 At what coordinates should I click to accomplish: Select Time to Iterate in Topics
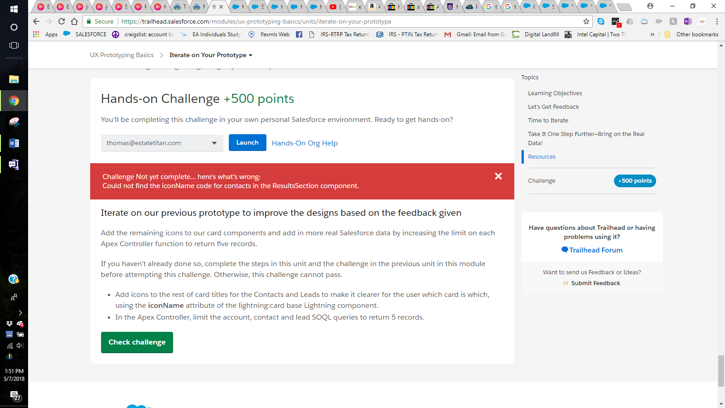pos(548,121)
